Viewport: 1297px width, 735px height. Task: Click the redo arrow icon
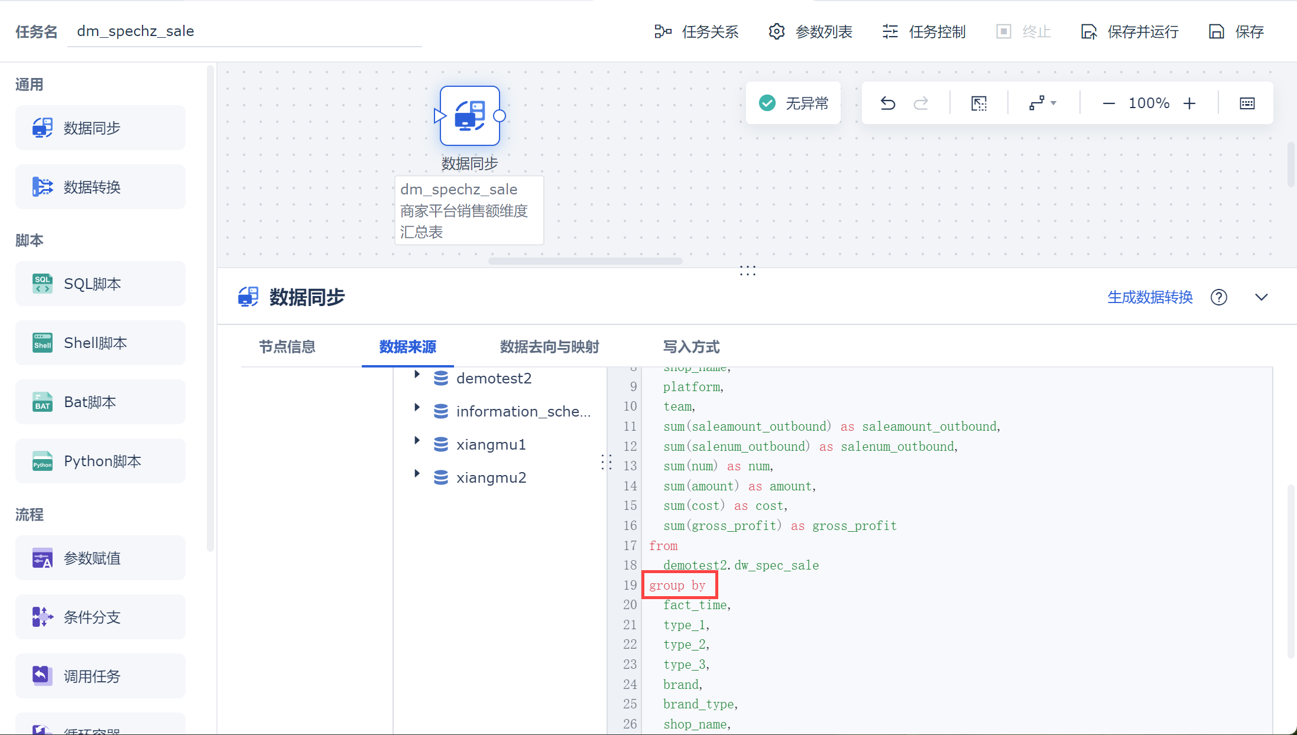coord(920,103)
